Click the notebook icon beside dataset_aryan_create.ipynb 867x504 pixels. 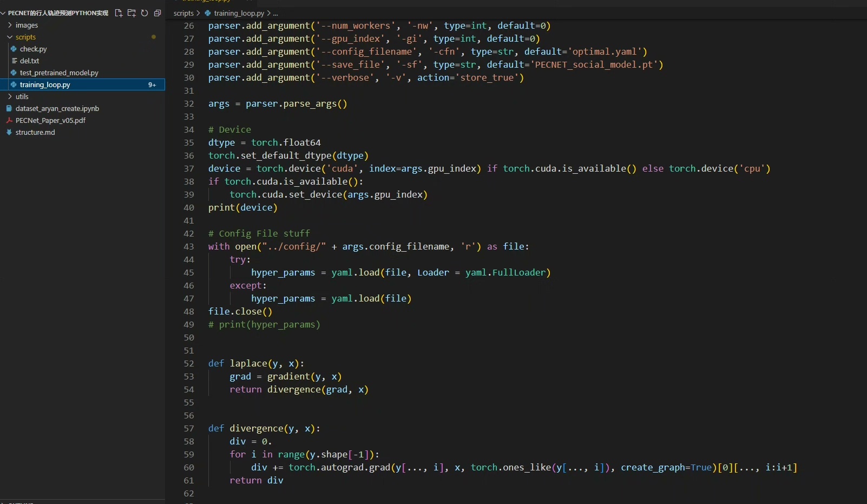point(9,108)
